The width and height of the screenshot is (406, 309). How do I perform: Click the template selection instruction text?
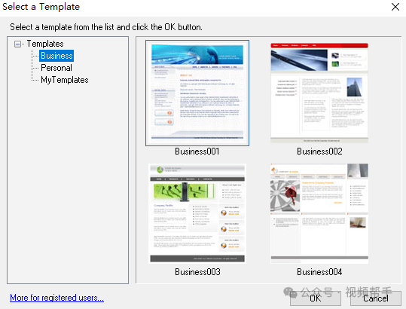106,27
